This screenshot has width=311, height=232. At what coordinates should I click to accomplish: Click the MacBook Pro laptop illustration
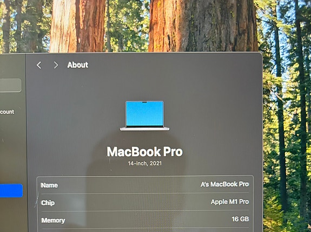pyautogui.click(x=144, y=115)
